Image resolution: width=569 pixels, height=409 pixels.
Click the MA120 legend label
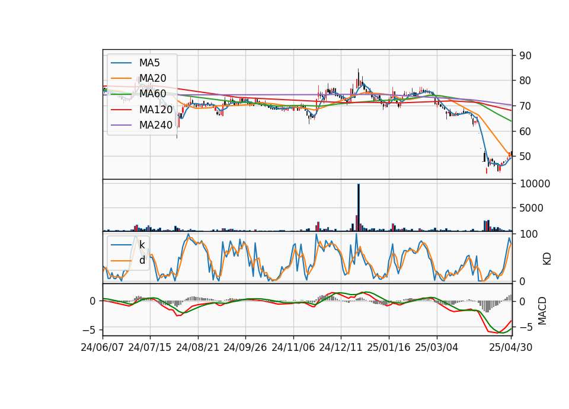click(x=156, y=109)
